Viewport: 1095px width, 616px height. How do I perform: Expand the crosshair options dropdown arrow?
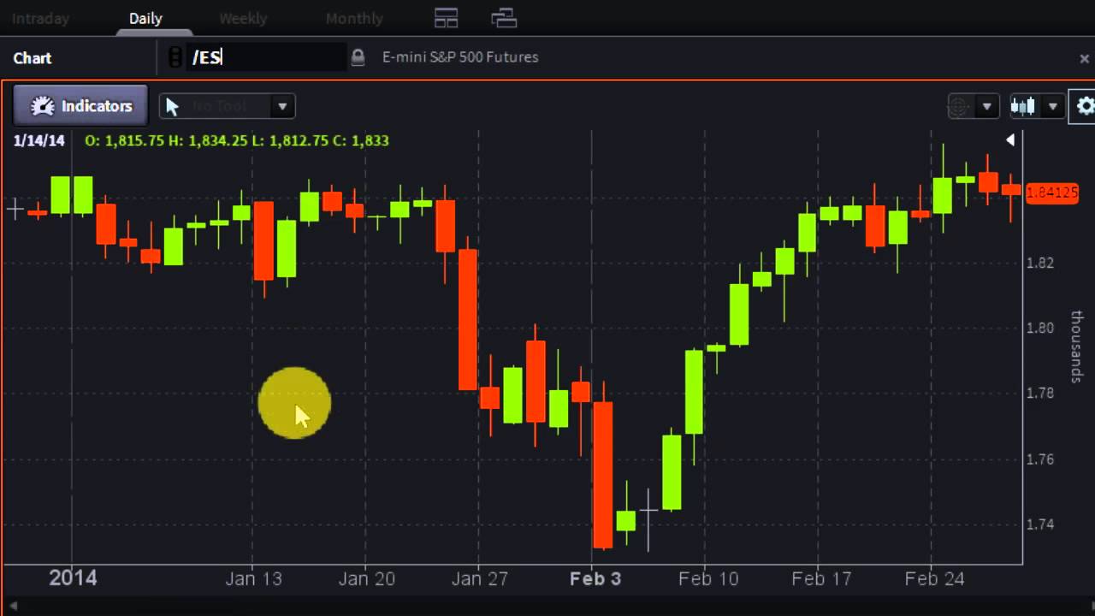tap(986, 106)
